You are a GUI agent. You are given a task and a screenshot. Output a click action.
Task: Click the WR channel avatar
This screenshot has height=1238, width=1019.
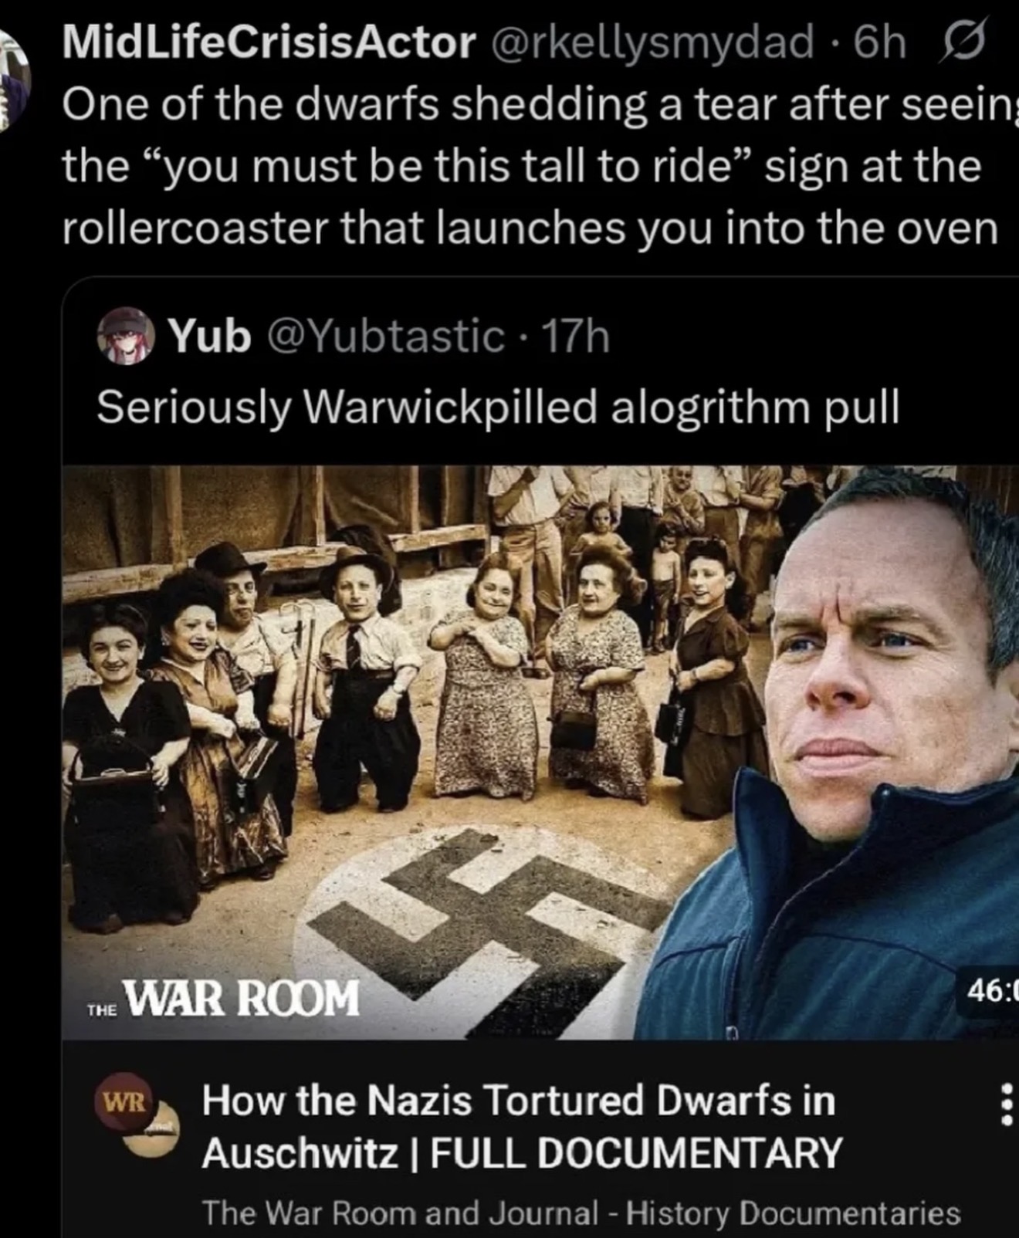(124, 1101)
